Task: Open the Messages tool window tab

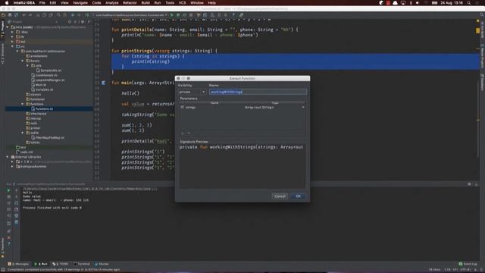Action: pyautogui.click(x=18, y=264)
